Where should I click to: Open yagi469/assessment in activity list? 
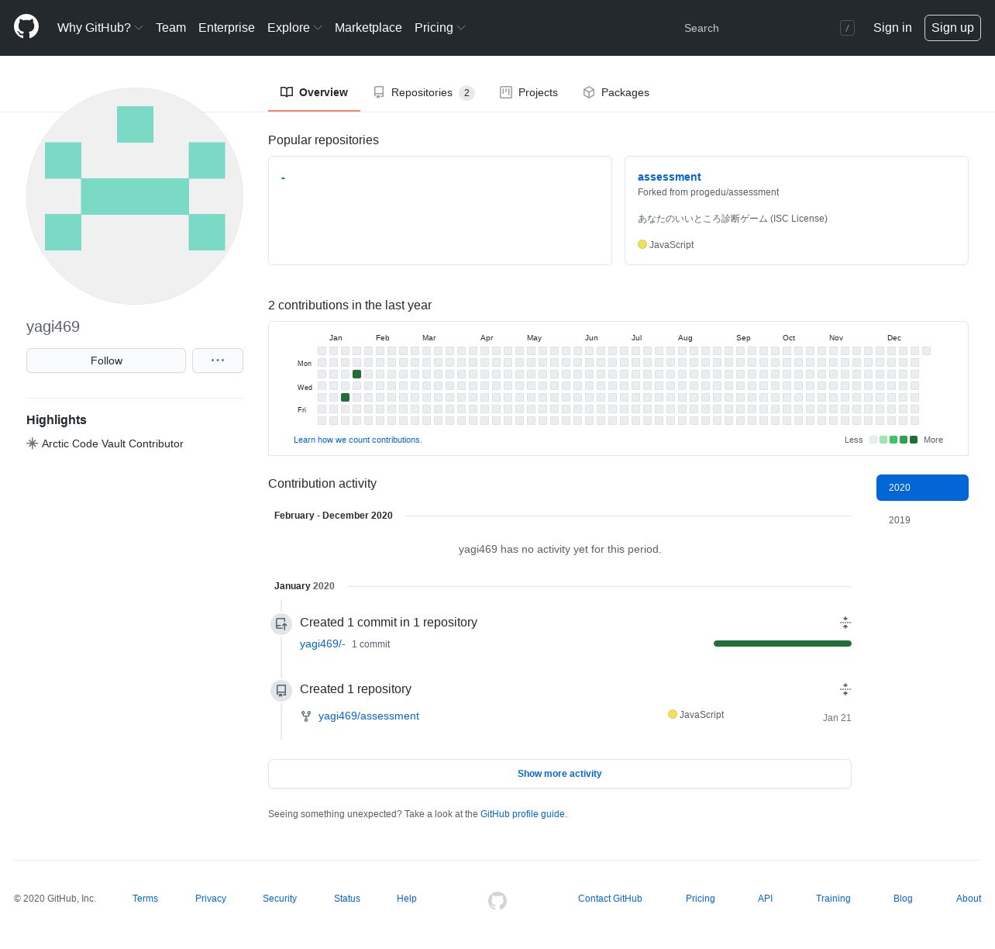point(369,716)
